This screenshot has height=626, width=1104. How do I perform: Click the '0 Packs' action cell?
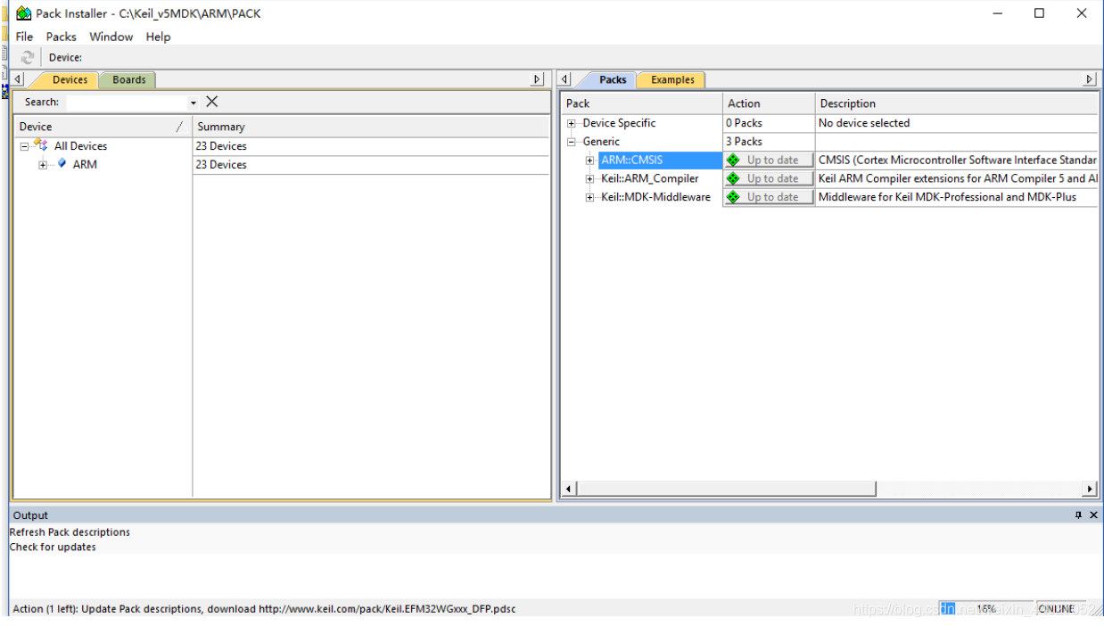coord(744,123)
